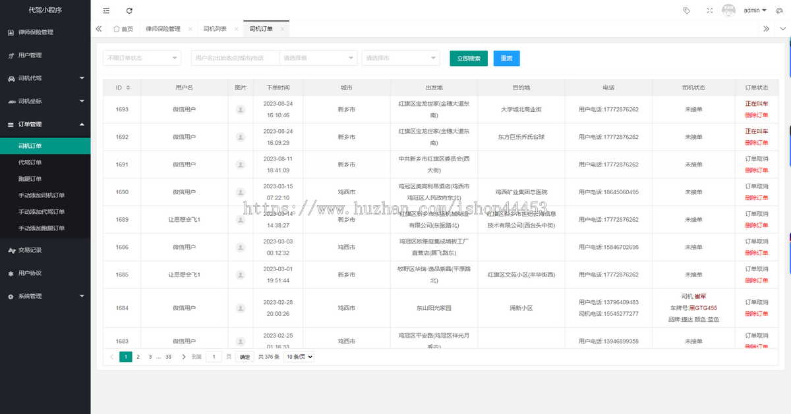Screen dimensions: 791x414
Task: Click 删除订单 for order 1693
Action: (x=757, y=115)
